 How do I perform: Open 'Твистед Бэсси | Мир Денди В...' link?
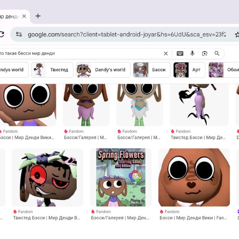click(x=47, y=218)
